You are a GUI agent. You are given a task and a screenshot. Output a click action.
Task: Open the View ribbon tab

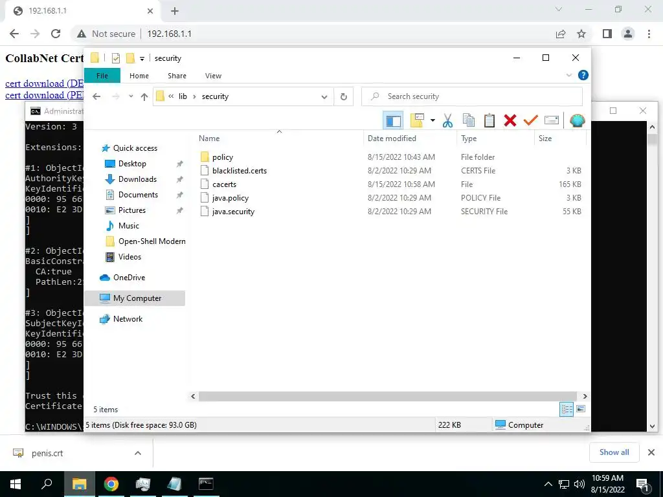[213, 76]
